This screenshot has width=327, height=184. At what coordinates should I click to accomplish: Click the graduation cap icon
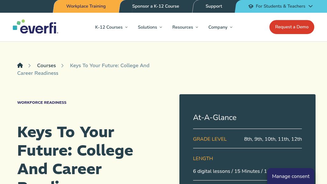(x=251, y=6)
